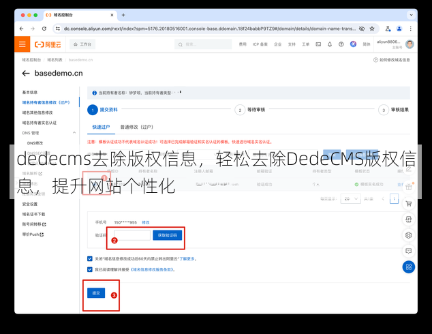Click the site info icon in address bar
This screenshot has width=432, height=334.
tap(57, 29)
